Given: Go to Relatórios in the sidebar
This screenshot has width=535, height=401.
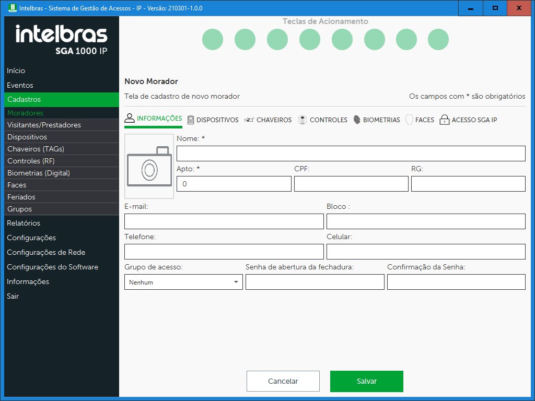Looking at the screenshot, I should tap(24, 223).
